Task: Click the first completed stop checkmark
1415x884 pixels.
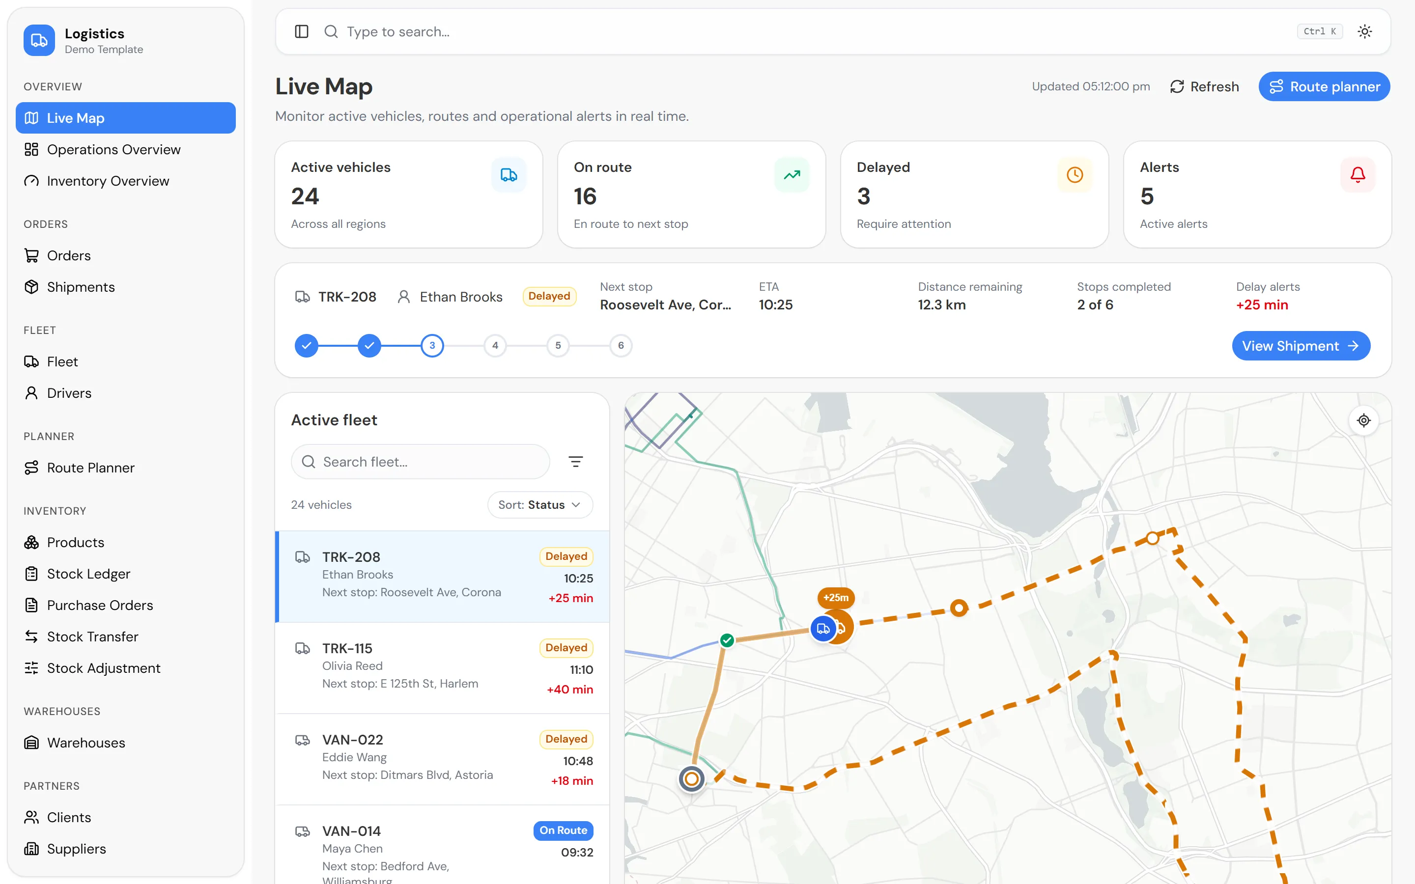Action: pos(307,346)
